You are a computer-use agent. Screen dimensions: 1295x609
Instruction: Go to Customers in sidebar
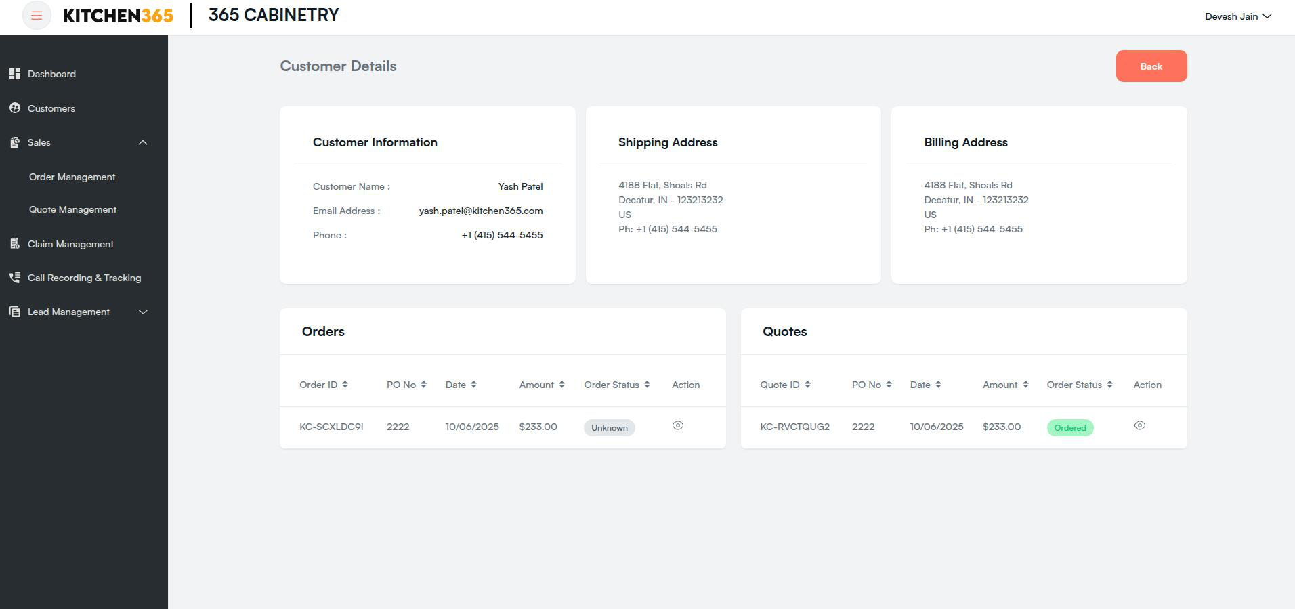(x=51, y=108)
